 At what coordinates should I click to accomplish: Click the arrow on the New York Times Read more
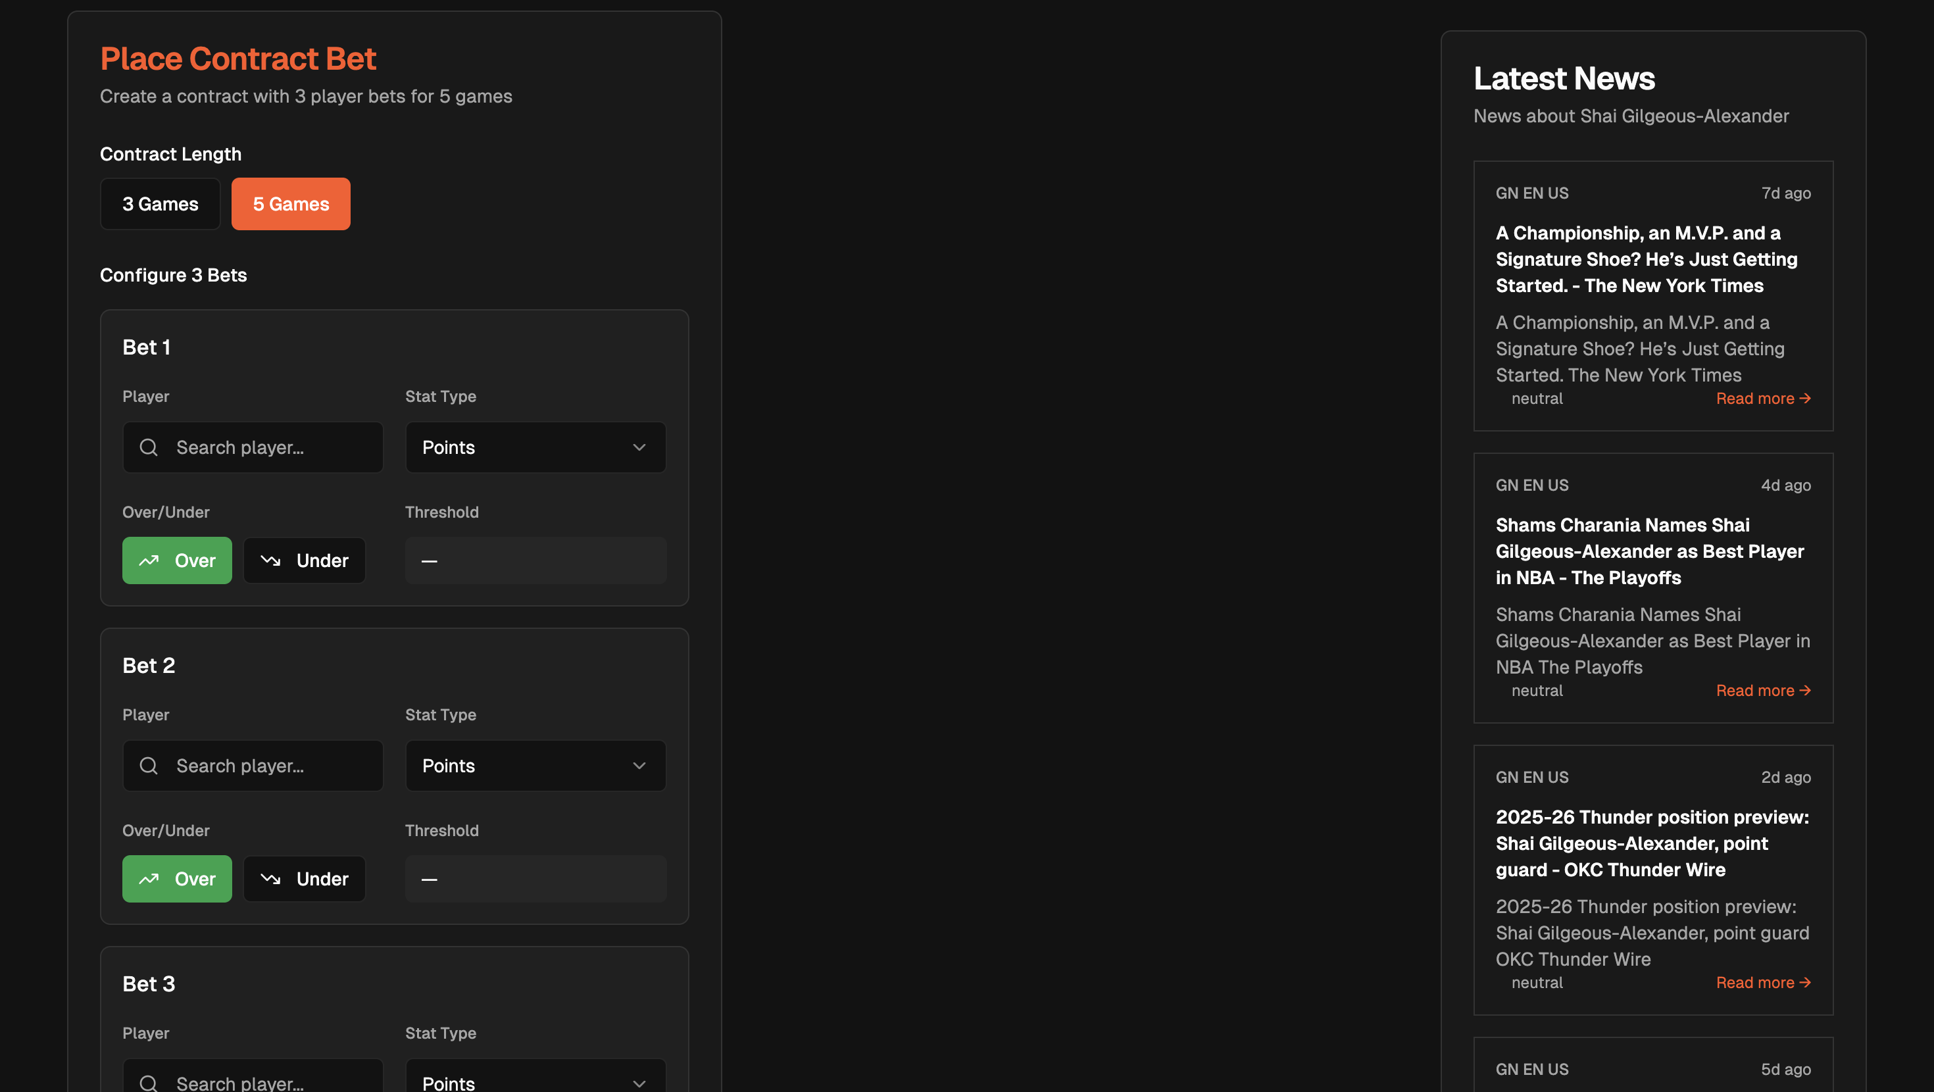tap(1806, 398)
